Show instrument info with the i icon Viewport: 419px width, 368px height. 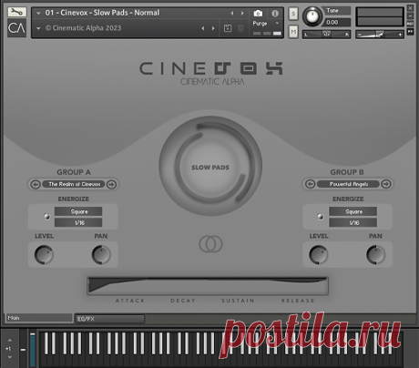pyautogui.click(x=275, y=13)
